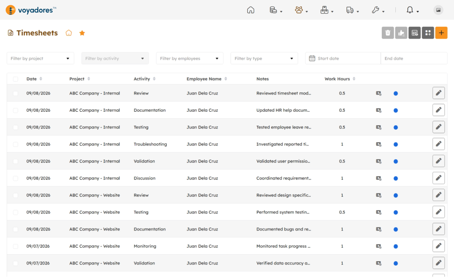Edit the Internal Review timesheet entry
Image resolution: width=454 pixels, height=277 pixels.
point(439,93)
